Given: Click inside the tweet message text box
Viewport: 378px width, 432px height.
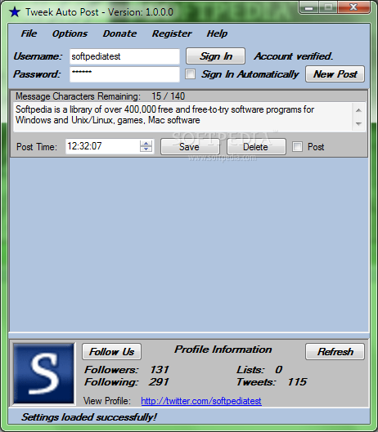Looking at the screenshot, I should pos(183,117).
